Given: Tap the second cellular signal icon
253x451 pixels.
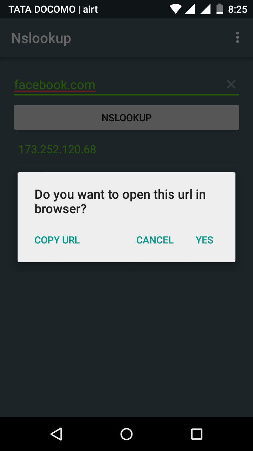Looking at the screenshot, I should click(x=205, y=9).
